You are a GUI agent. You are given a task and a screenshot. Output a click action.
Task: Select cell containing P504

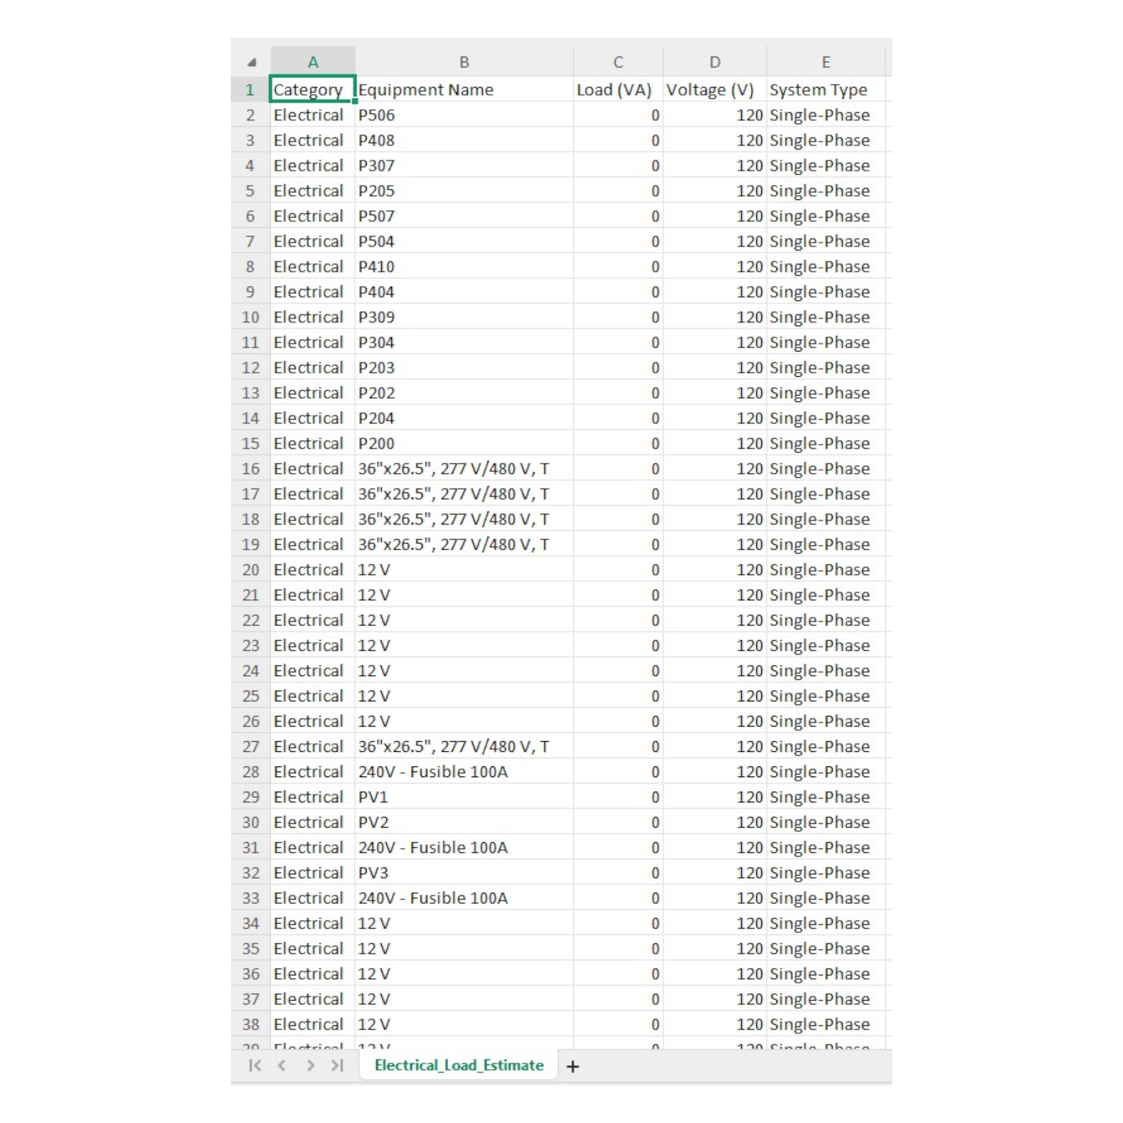464,241
